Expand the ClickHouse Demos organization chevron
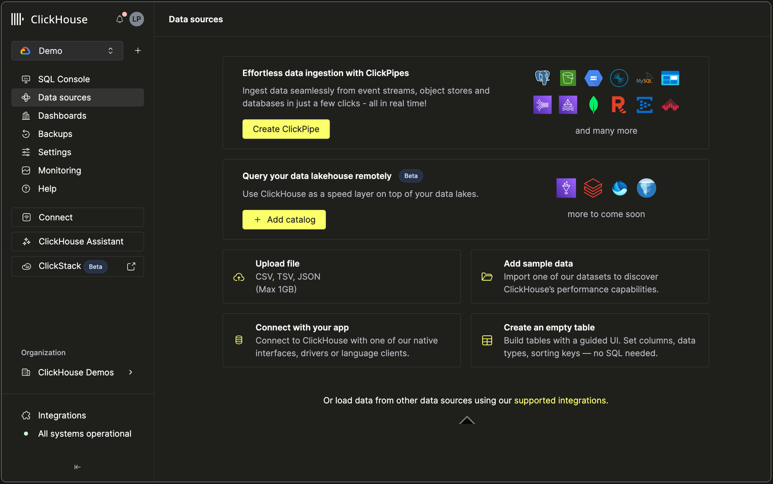The height and width of the screenshot is (484, 773). [x=130, y=372]
